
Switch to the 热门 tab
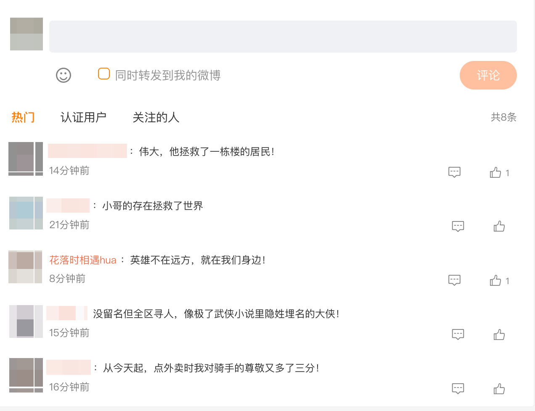click(x=23, y=117)
